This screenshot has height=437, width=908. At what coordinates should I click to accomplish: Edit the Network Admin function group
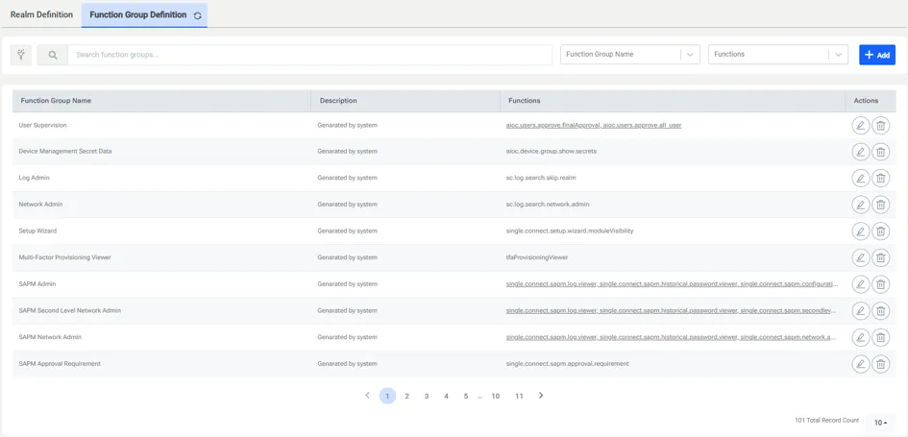point(861,205)
